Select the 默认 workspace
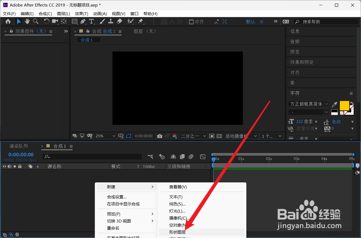Viewport: 361px width, 238px height. pos(250,22)
